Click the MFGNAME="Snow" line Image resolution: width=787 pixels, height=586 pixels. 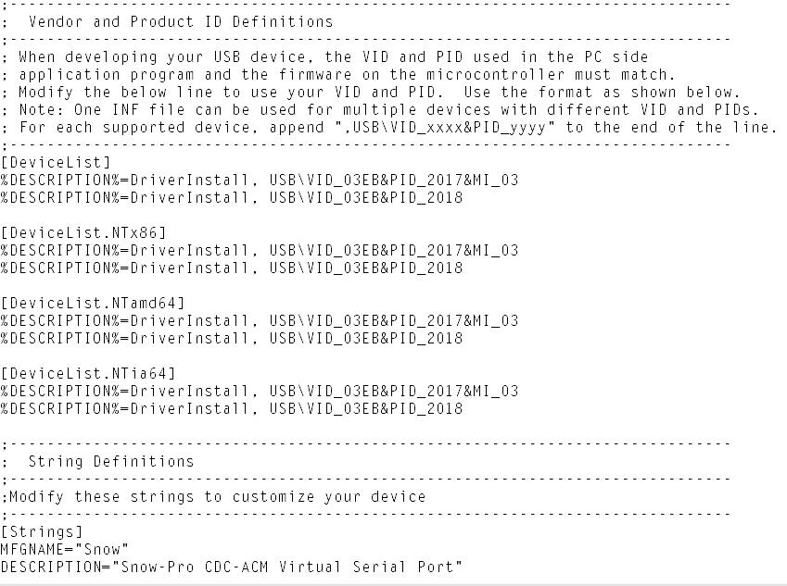point(65,549)
